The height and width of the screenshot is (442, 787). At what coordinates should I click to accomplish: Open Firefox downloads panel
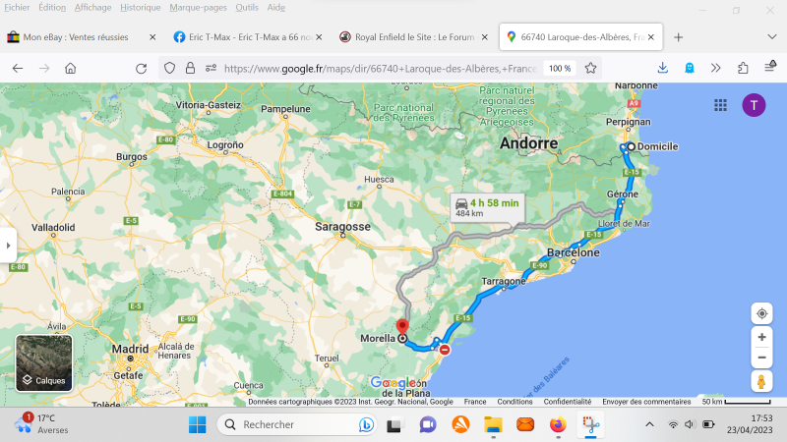point(663,68)
